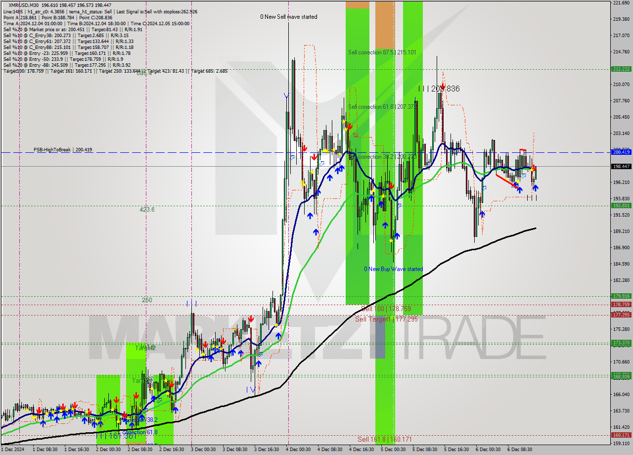
Task: Click the 250 Fibonacci level label
Action: pos(147,300)
